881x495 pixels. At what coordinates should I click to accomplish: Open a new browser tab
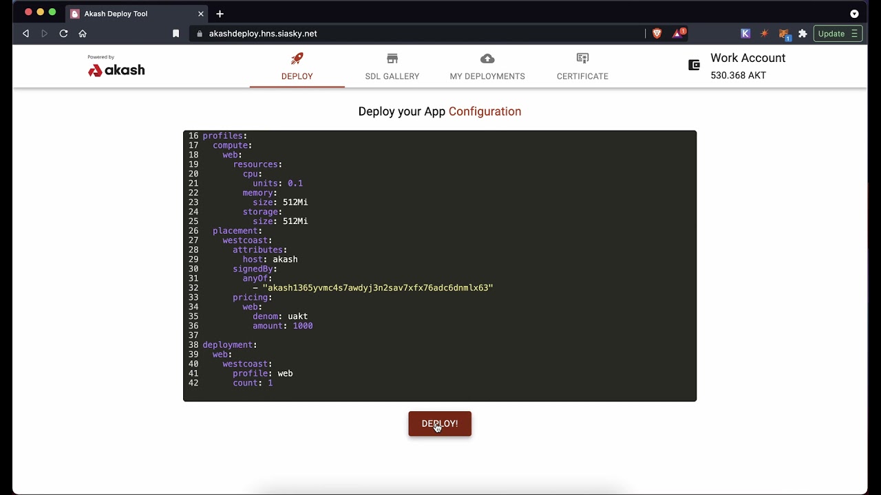(x=220, y=14)
